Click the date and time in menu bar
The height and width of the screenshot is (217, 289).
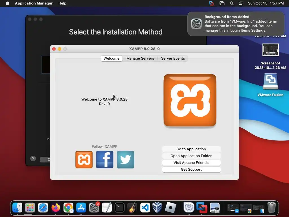coord(266,3)
